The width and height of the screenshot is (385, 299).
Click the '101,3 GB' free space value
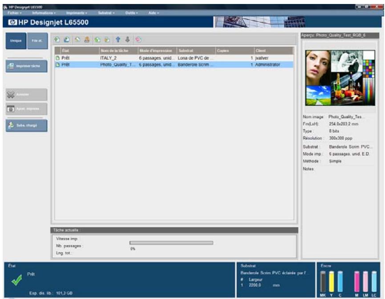[x=65, y=293]
